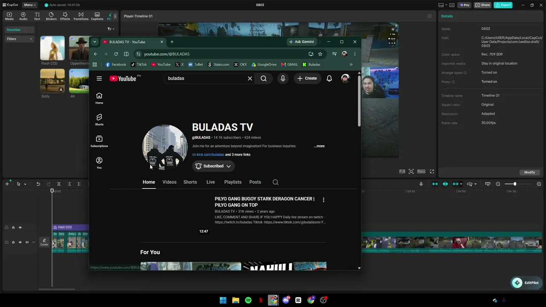Toggle main track magnet in CapCut timeline
The image size is (546, 307).
click(435, 184)
